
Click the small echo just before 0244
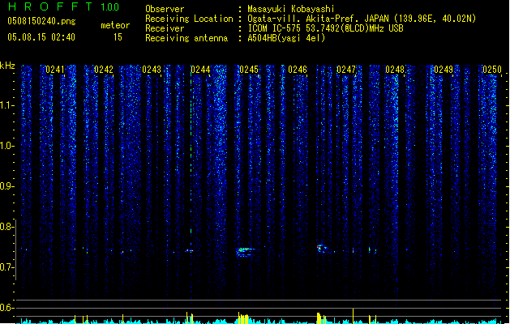coord(189,251)
